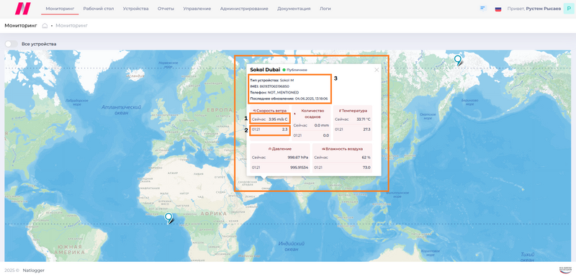This screenshot has width=576, height=277.
Task: Click the temperature value 33.71 °C
Action: (364, 119)
